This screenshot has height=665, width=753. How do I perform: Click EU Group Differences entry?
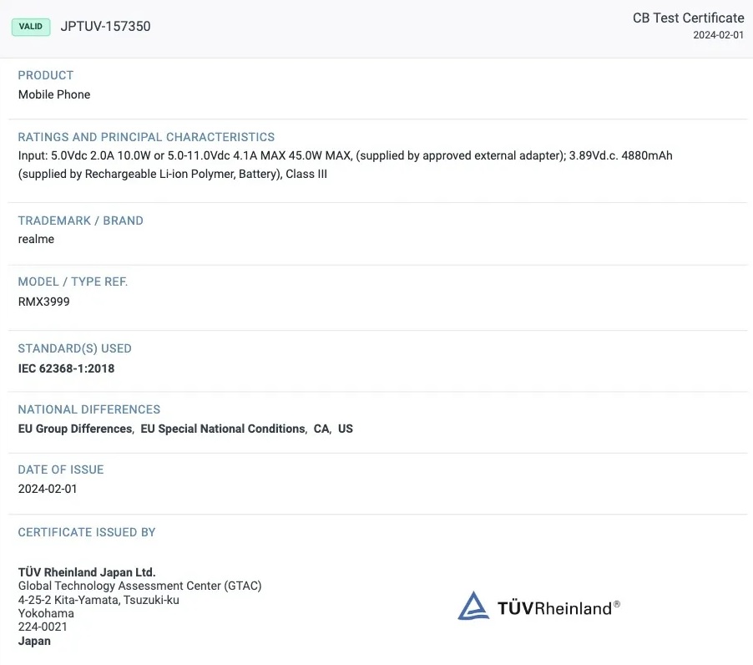pos(75,429)
